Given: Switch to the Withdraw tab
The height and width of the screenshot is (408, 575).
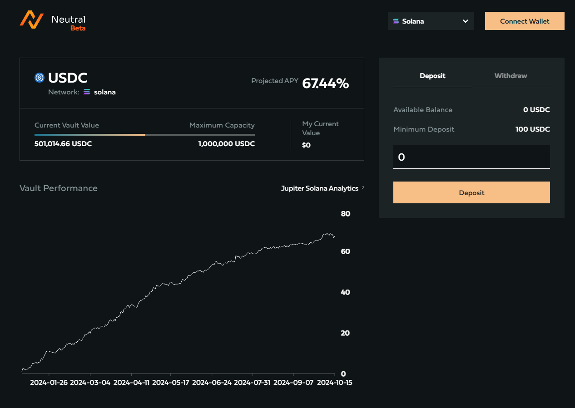Looking at the screenshot, I should pos(511,76).
